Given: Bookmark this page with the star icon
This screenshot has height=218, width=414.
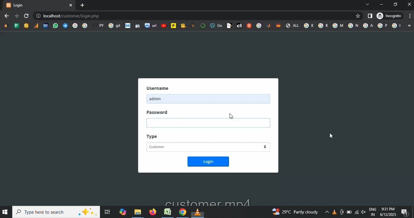Looking at the screenshot, I should pyautogui.click(x=358, y=16).
